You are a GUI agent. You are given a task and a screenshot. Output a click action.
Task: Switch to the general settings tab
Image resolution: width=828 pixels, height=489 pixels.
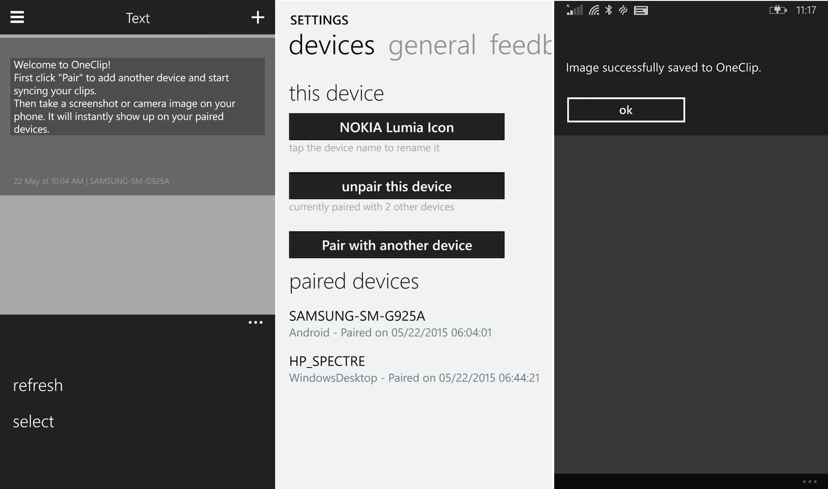[432, 45]
